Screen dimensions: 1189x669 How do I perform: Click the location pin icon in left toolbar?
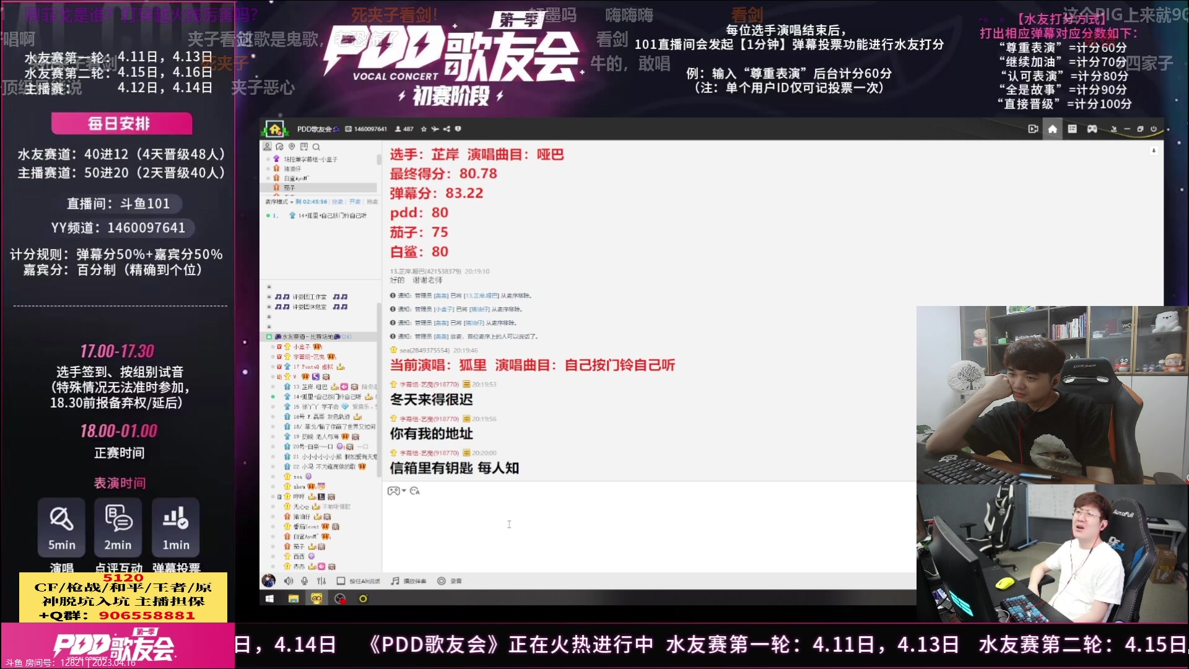pyautogui.click(x=292, y=147)
